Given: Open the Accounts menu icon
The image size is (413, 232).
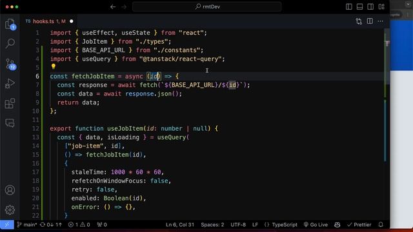Looking at the screenshot, I should pyautogui.click(x=10, y=190).
